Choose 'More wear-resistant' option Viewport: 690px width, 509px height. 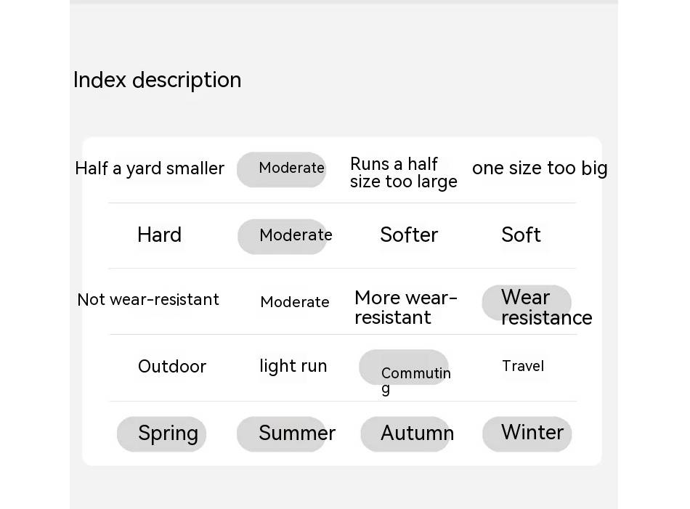click(406, 308)
